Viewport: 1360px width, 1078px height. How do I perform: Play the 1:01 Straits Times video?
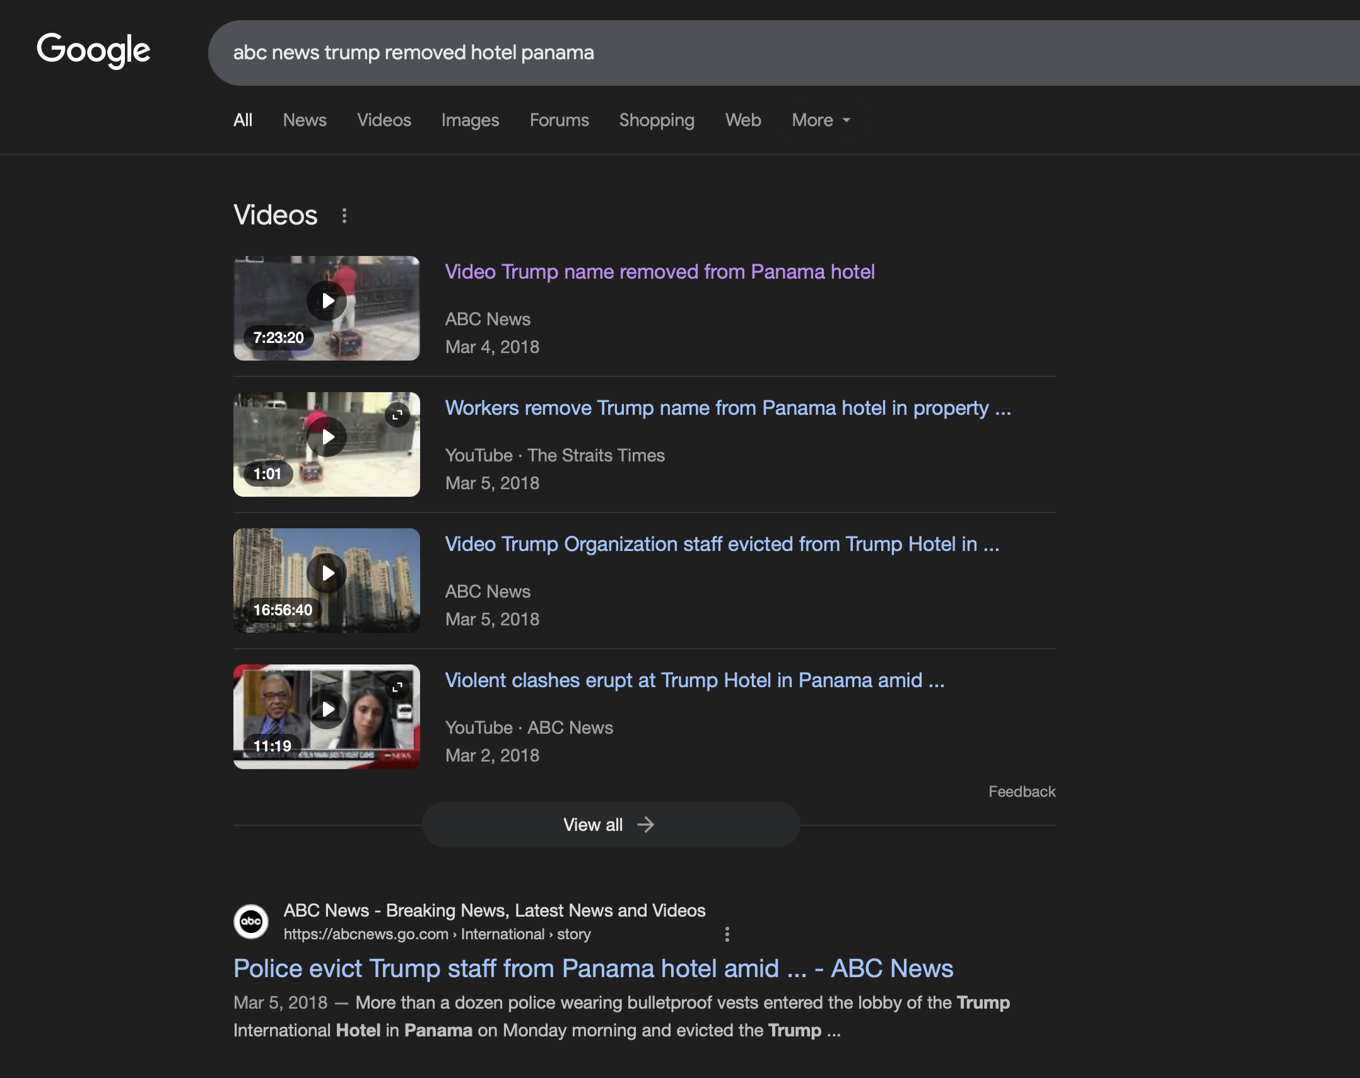coord(327,437)
